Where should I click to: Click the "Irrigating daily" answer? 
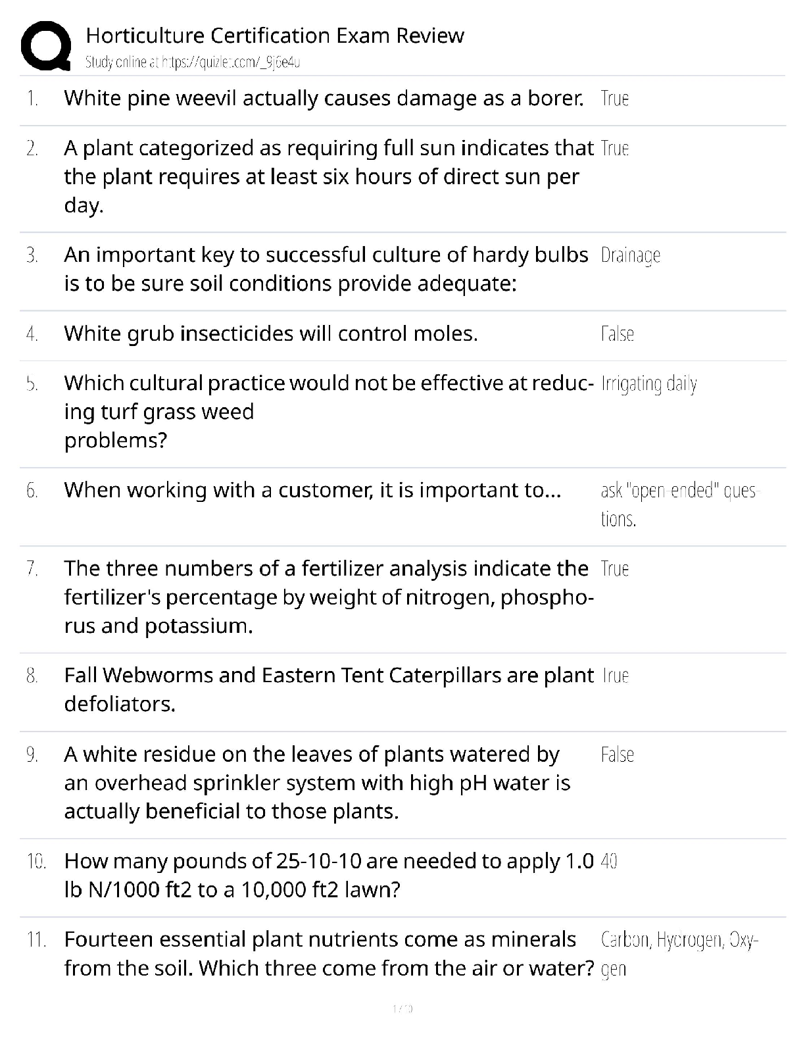(648, 384)
